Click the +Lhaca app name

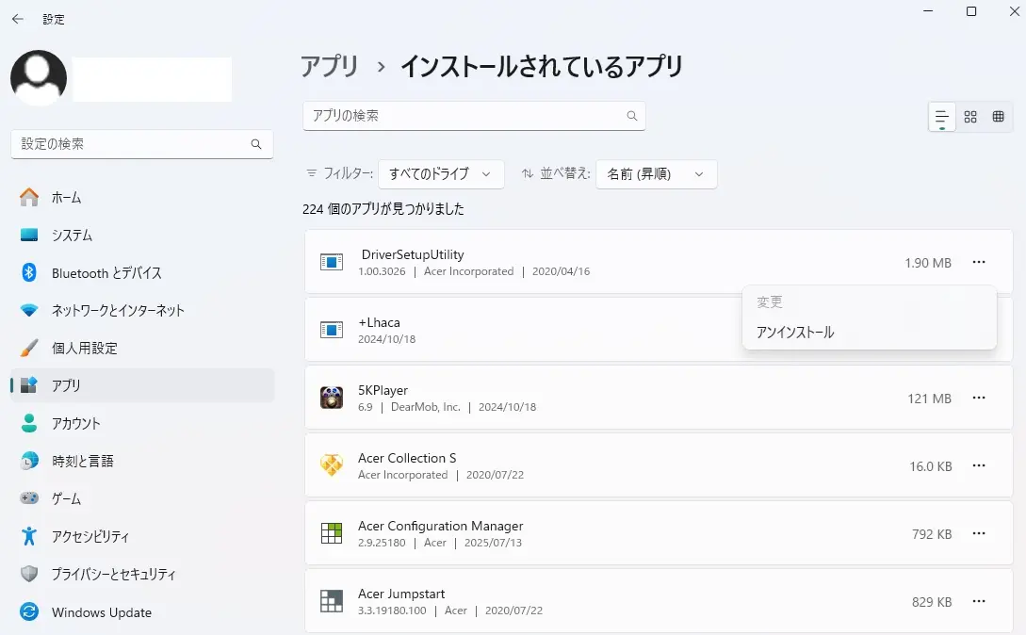(379, 322)
